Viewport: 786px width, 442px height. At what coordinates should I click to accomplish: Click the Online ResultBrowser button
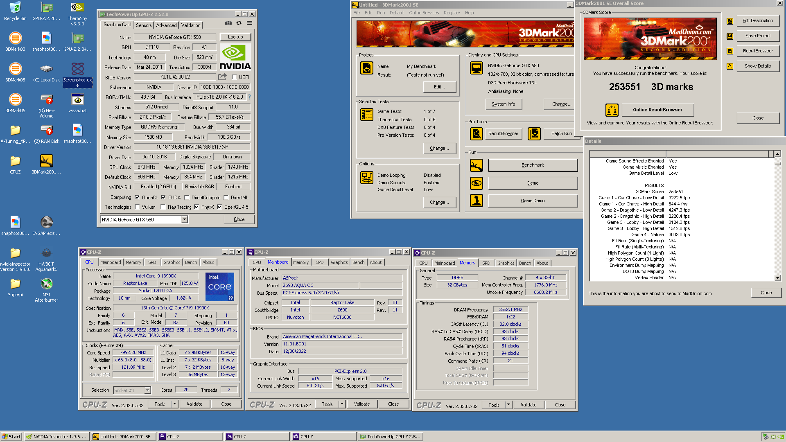tap(657, 110)
